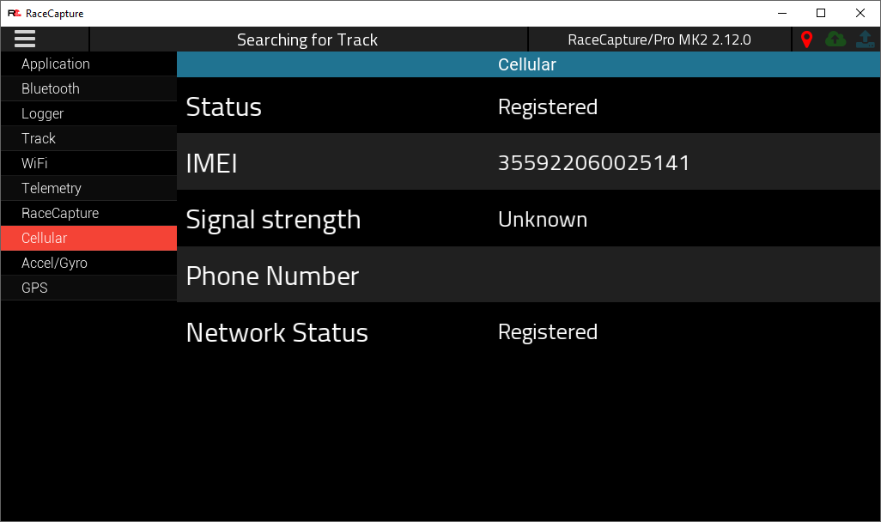Screen dimensions: 881x522
Task: Open the hamburger main menu
Action: coord(25,39)
